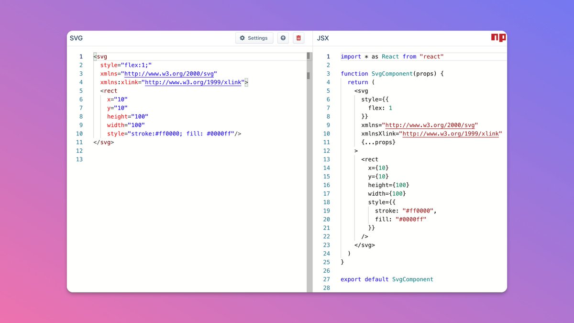This screenshot has width=574, height=323.
Task: Click the closing </svg> tag in SVG editor
Action: [104, 143]
